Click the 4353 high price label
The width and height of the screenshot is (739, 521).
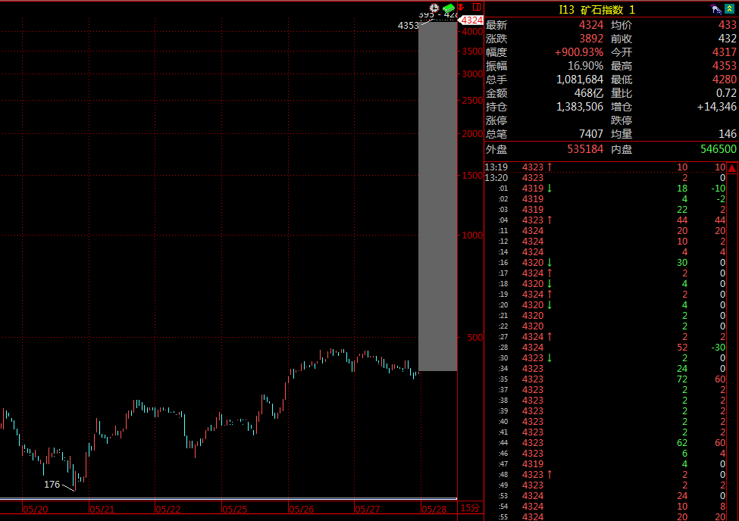pyautogui.click(x=408, y=26)
